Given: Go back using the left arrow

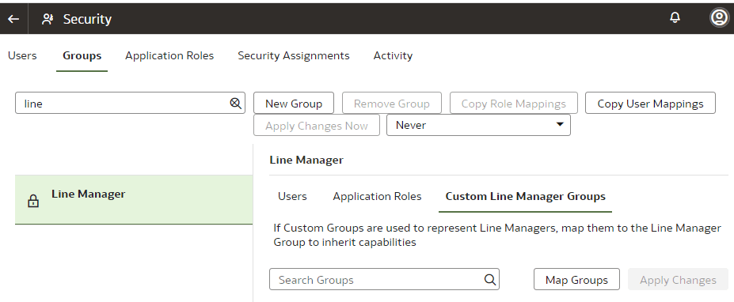Looking at the screenshot, I should [x=13, y=19].
